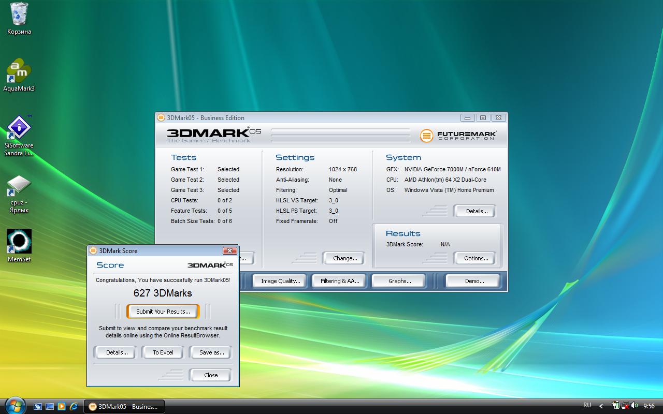
Task: Click the Game Test 1 Selected row
Action: pyautogui.click(x=205, y=169)
